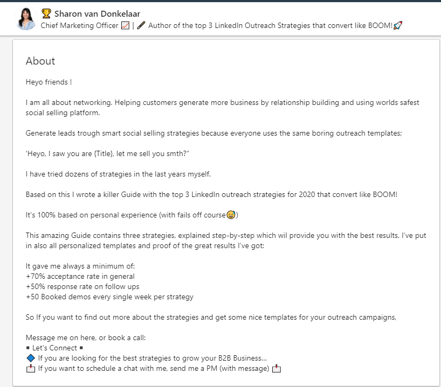Click the inbox tray icon before 'If you want to schedule'
Viewport: 441px width, 387px height.
(x=30, y=369)
